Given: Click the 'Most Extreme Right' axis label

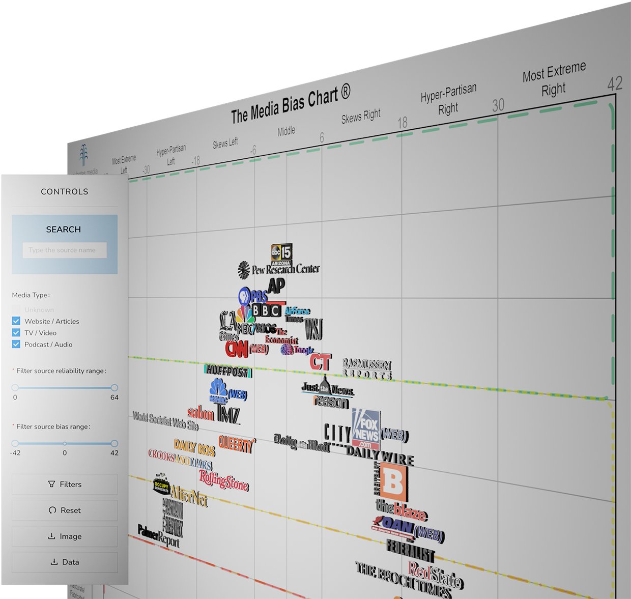Looking at the screenshot, I should point(554,79).
